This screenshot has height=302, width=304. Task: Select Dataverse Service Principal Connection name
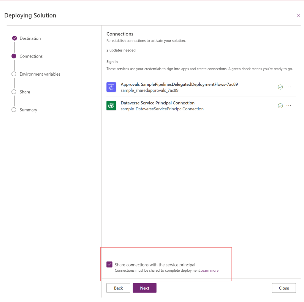pyautogui.click(x=158, y=103)
